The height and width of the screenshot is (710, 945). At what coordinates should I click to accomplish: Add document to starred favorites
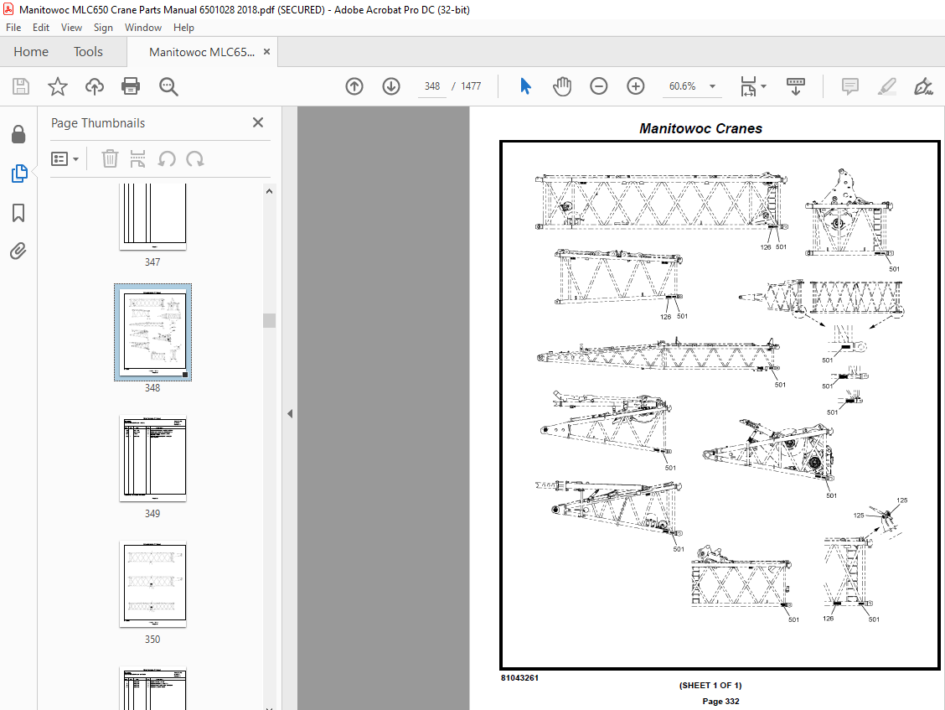(x=58, y=86)
